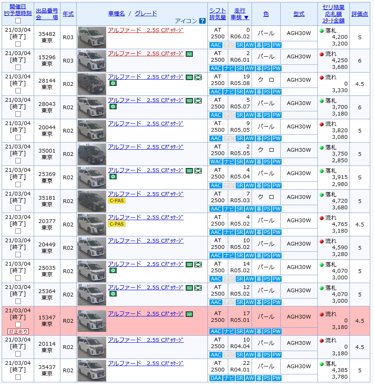Sort by 車検 using the arrow header
This screenshot has height=384, width=374.
[x=240, y=18]
